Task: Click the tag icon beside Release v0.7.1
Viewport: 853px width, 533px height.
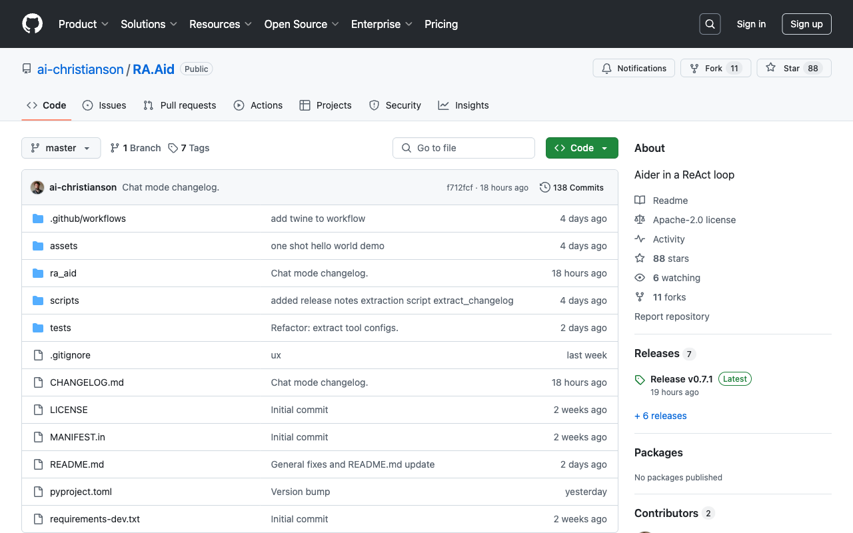Action: 640,380
